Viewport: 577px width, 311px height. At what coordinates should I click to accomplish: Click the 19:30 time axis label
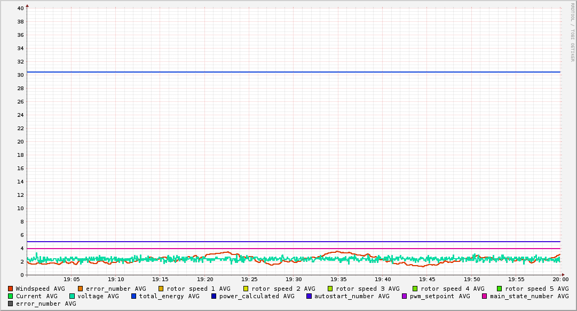click(x=294, y=279)
